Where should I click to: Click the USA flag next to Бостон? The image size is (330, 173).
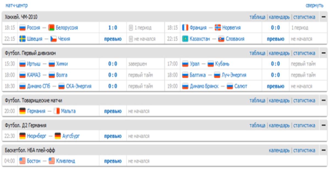[22, 161]
